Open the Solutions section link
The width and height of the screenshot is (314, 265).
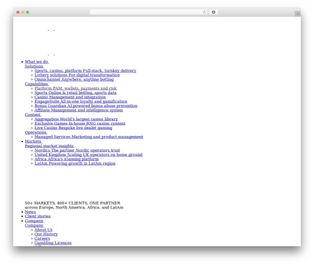point(34,66)
